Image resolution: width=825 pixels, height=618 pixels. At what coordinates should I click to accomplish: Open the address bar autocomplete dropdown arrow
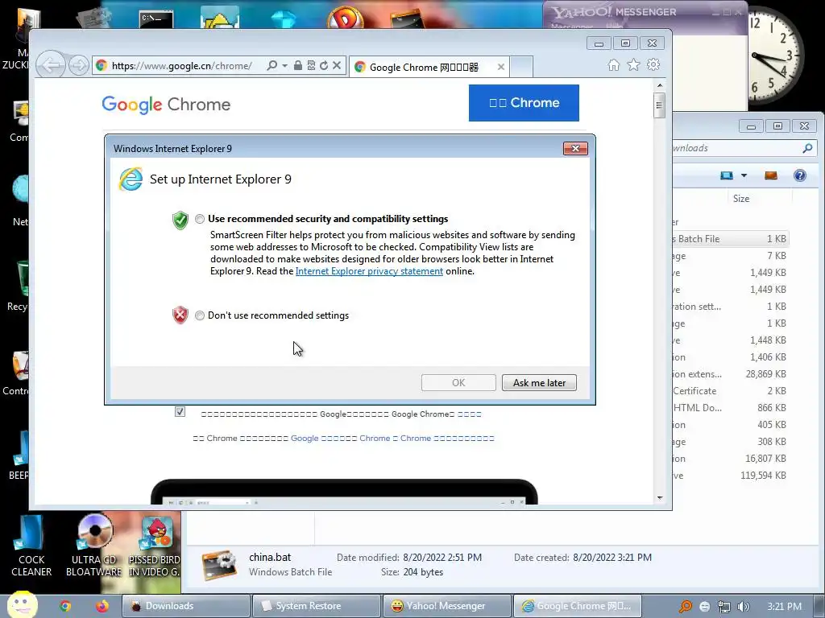click(284, 66)
